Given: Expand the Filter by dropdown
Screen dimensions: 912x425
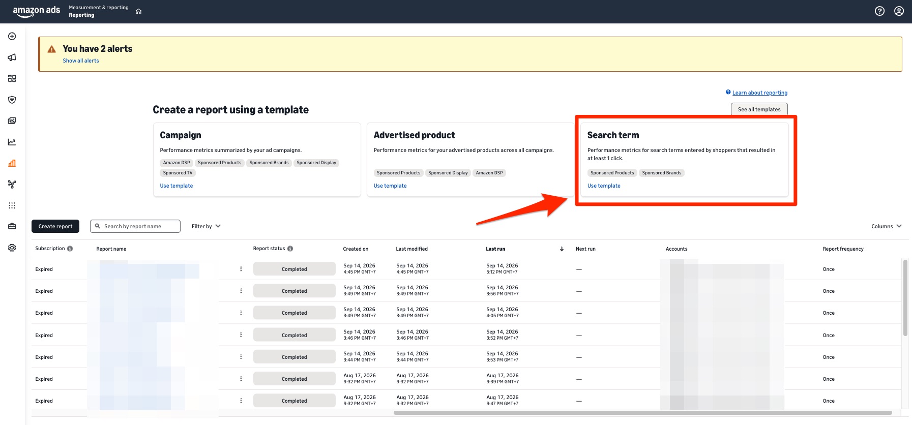Looking at the screenshot, I should coord(206,226).
